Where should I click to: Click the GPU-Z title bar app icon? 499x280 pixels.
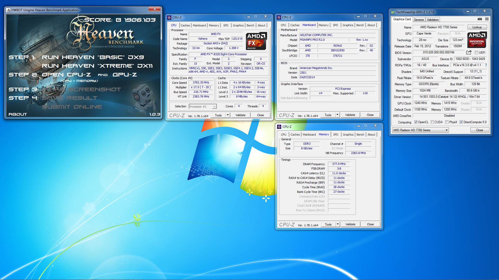pos(392,12)
